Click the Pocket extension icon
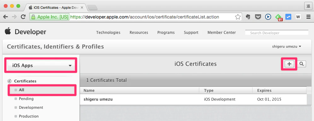Screen dimensions: 314x121 click(258, 17)
